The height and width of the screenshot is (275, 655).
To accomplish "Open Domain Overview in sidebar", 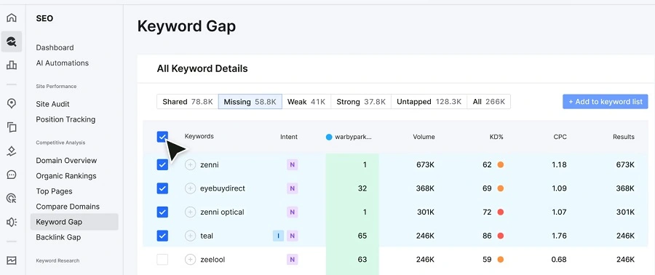I will click(66, 160).
